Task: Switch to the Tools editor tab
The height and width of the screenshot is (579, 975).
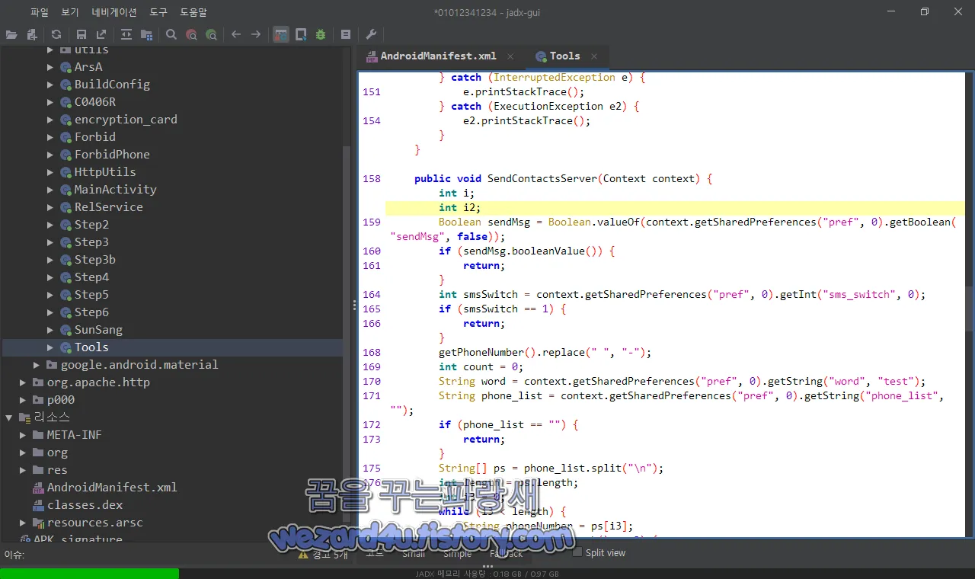Action: [564, 56]
